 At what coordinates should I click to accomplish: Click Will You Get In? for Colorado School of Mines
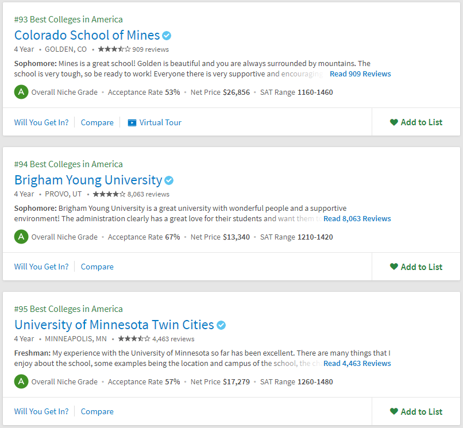(x=41, y=122)
